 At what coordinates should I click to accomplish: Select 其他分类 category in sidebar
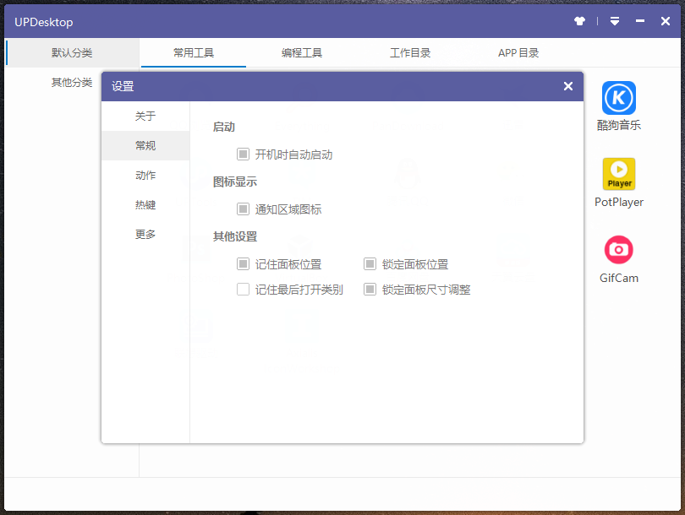(x=72, y=83)
